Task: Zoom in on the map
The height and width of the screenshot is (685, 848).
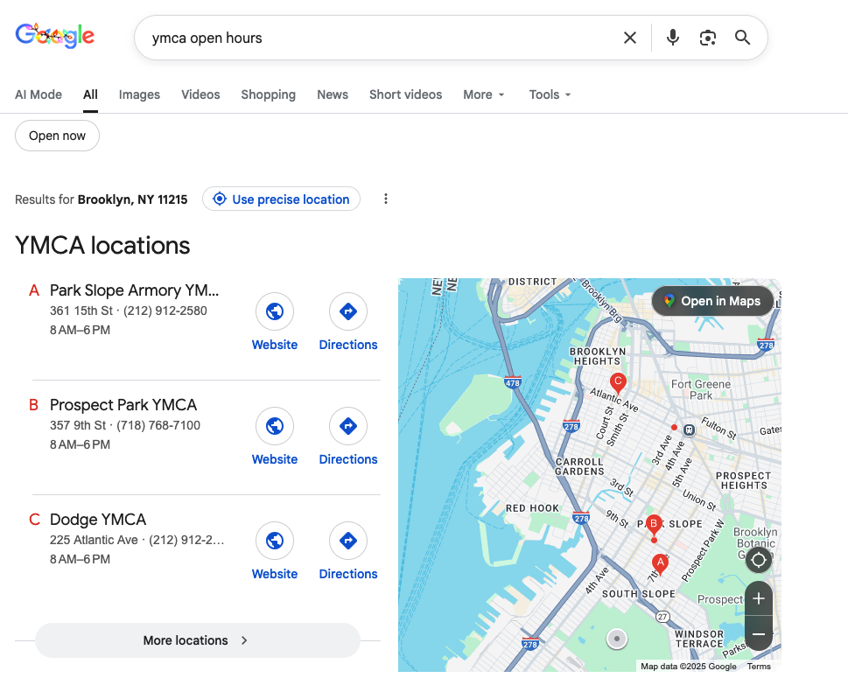Action: (x=759, y=599)
